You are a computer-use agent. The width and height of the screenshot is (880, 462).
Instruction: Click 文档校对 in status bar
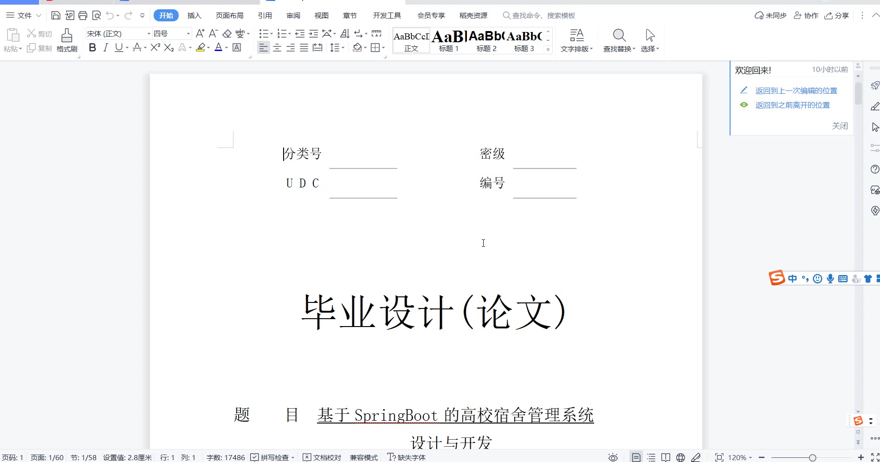[x=322, y=457]
